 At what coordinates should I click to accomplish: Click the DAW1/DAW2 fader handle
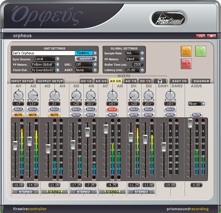point(164,147)
